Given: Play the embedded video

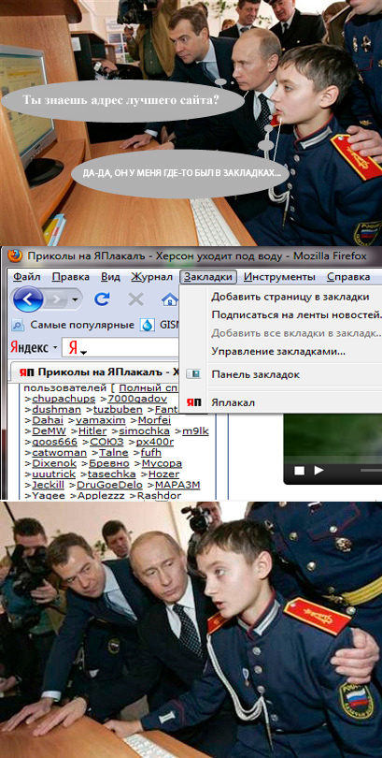Looking at the screenshot, I should [x=318, y=470].
